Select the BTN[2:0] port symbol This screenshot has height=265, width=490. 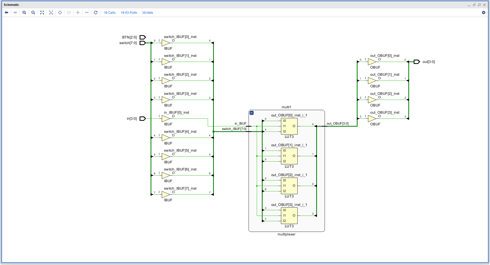click(x=143, y=37)
